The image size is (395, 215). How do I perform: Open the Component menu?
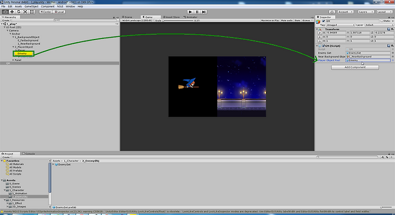point(48,7)
